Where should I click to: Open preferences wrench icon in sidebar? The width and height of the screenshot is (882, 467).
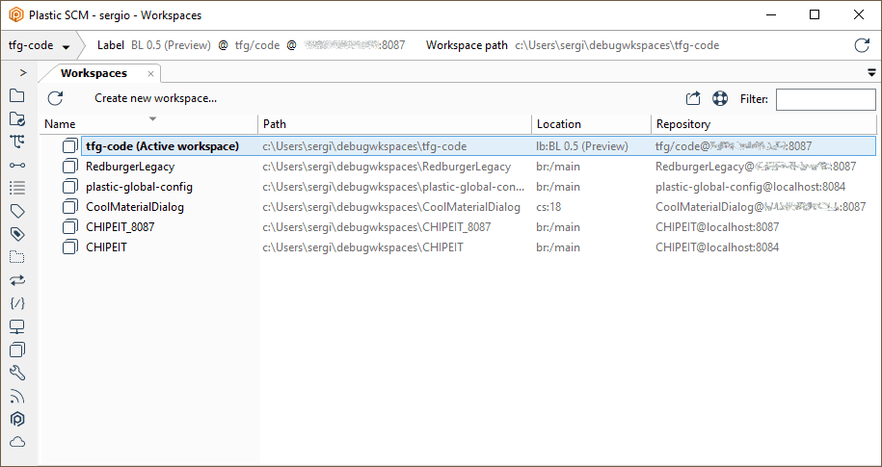(17, 373)
